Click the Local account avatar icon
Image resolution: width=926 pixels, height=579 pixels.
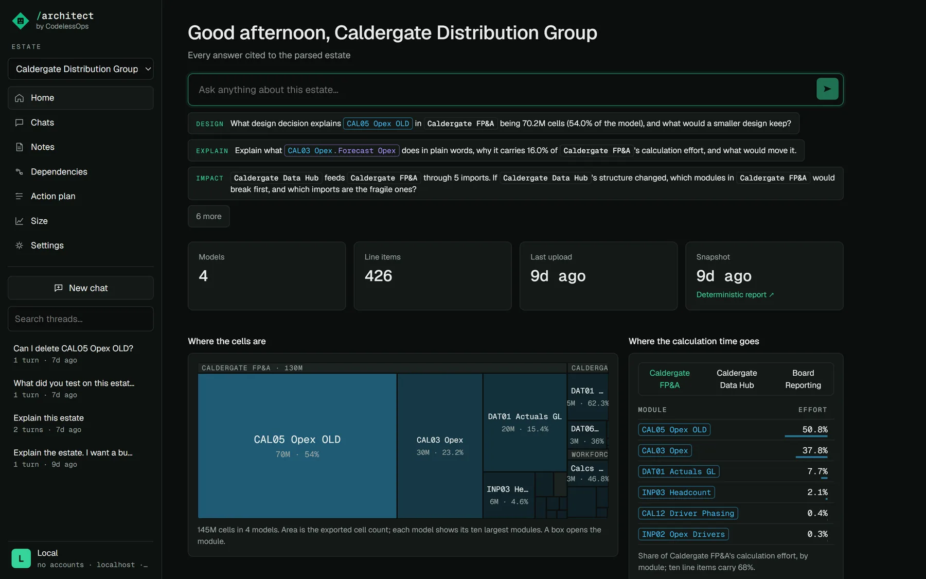(21, 558)
